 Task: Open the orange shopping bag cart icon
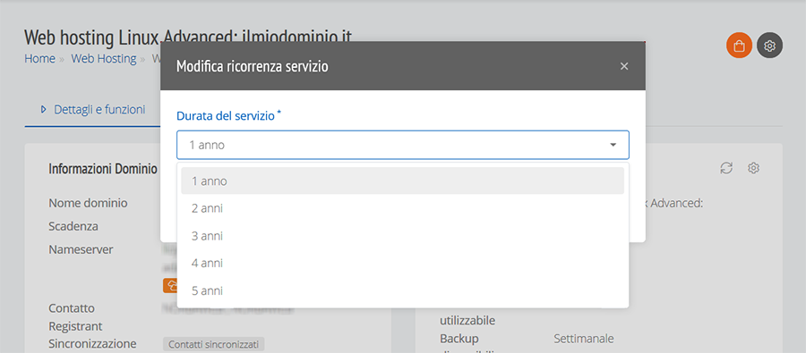coord(739,46)
